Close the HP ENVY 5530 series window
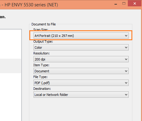Image resolution: width=142 pixels, height=121 pixels. click(134, 4)
